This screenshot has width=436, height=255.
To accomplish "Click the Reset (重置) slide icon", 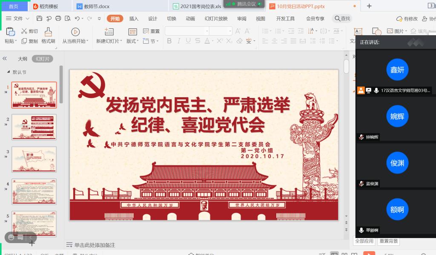I will click(146, 31).
